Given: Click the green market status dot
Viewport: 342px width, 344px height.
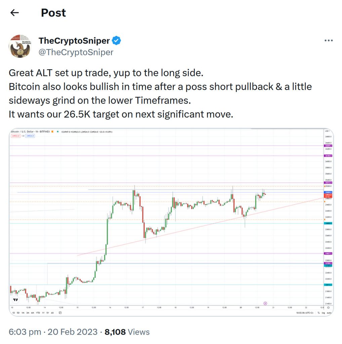Looking at the screenshot, I should [58, 132].
